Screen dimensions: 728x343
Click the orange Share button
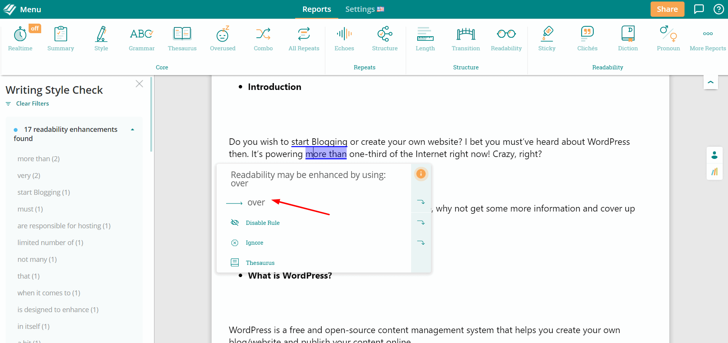click(667, 9)
